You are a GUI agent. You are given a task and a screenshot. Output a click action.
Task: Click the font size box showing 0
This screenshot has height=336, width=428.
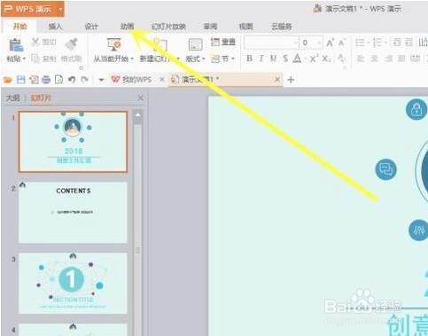311,43
